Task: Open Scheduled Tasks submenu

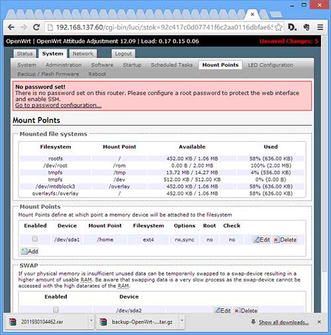Action: [171, 65]
